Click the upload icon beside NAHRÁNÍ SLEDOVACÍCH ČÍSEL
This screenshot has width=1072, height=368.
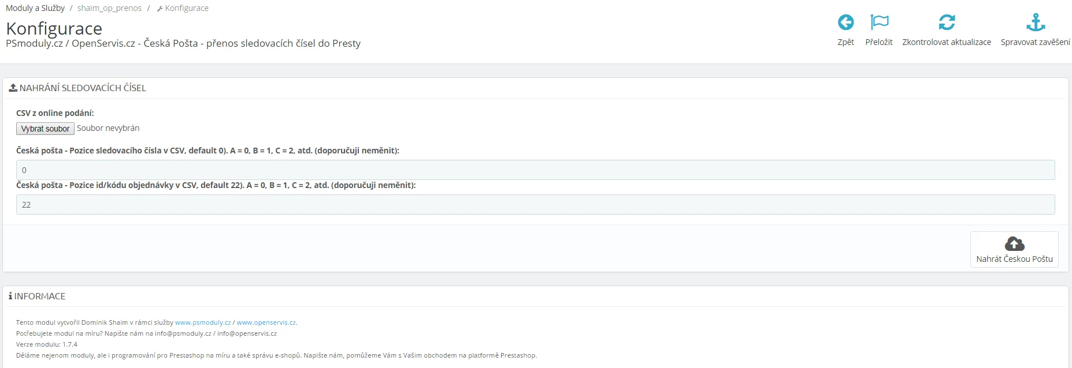[13, 88]
